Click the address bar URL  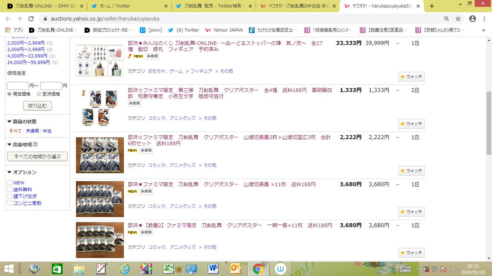[105, 19]
